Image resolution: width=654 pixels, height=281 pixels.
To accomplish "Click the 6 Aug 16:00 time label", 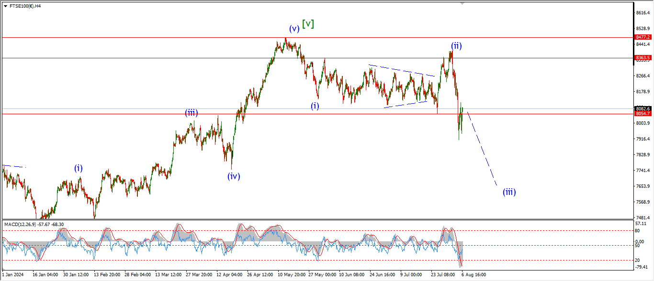I will [474, 275].
